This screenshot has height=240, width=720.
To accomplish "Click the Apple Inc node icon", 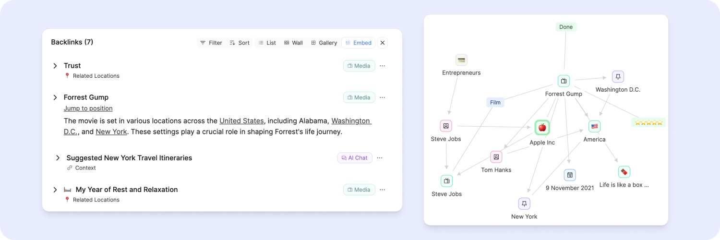I will (542, 128).
